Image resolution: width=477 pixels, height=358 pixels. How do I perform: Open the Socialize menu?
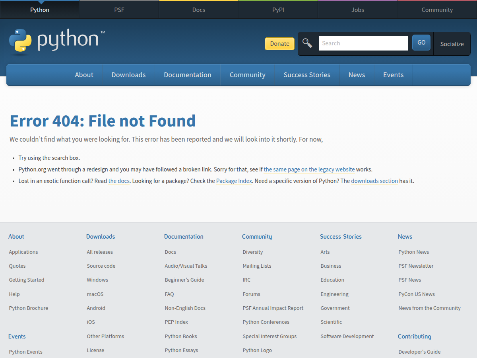(x=452, y=44)
